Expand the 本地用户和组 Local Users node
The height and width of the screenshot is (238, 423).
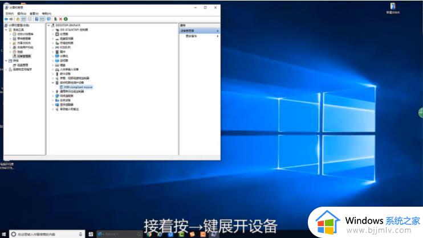tap(10, 47)
